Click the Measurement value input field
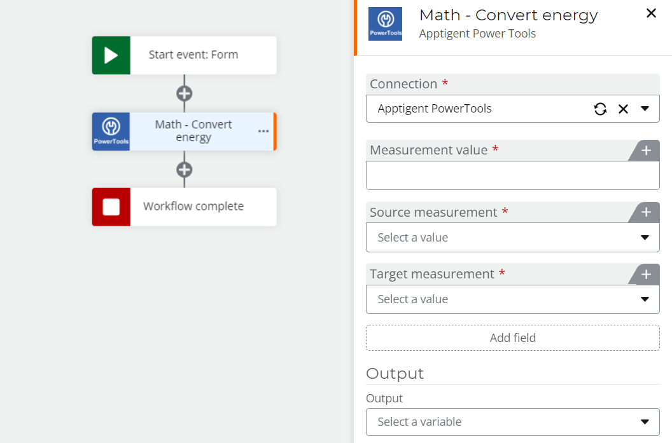The width and height of the screenshot is (672, 443). 512,175
